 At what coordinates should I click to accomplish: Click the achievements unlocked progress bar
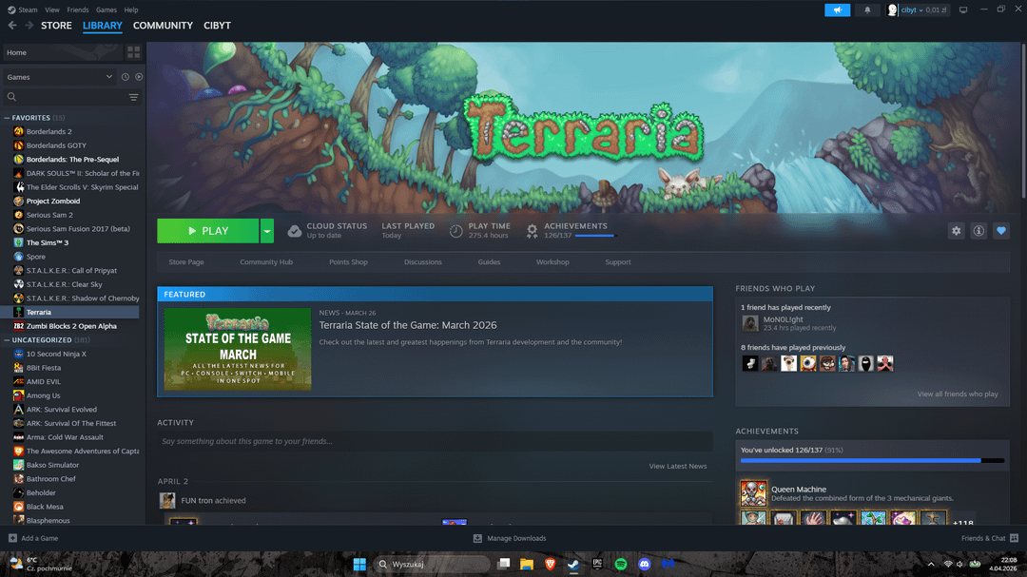coord(871,460)
